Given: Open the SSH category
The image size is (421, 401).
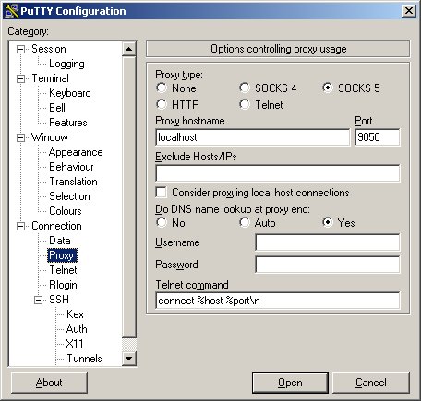Looking at the screenshot, I should pos(59,300).
